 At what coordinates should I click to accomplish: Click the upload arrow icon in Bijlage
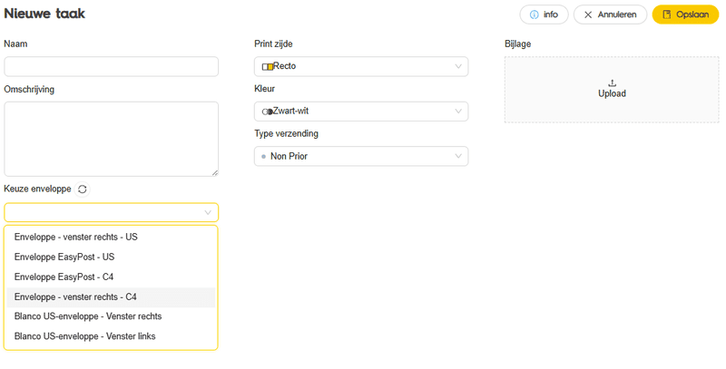[x=612, y=83]
